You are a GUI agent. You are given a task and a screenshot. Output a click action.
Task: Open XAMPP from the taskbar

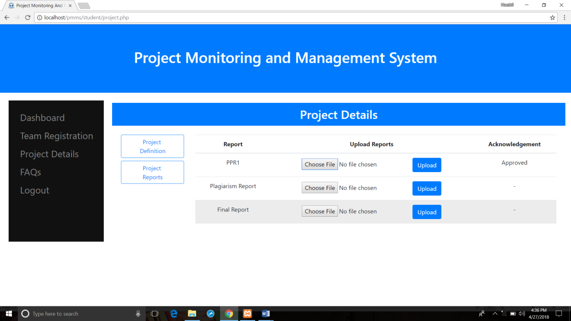point(247,314)
